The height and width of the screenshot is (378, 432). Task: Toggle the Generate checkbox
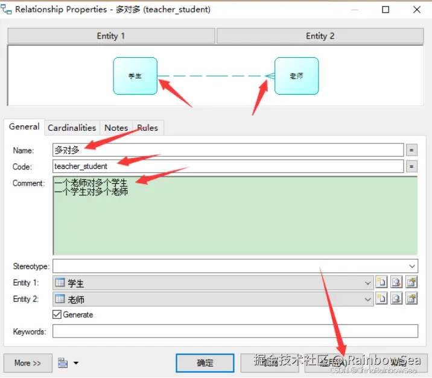tap(57, 315)
